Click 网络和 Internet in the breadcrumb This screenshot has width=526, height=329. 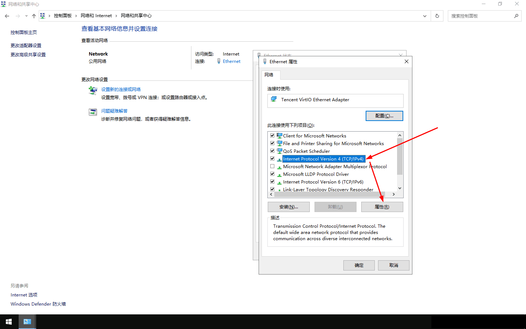pos(96,16)
